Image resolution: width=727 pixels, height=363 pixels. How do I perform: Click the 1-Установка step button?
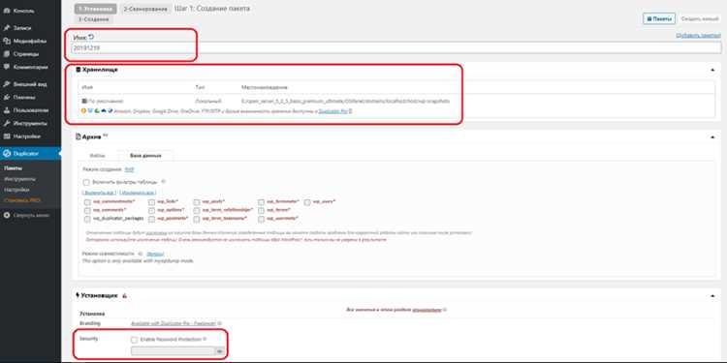95,9
